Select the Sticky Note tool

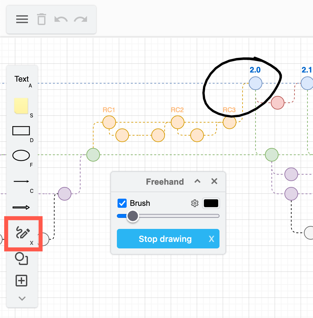click(x=21, y=106)
